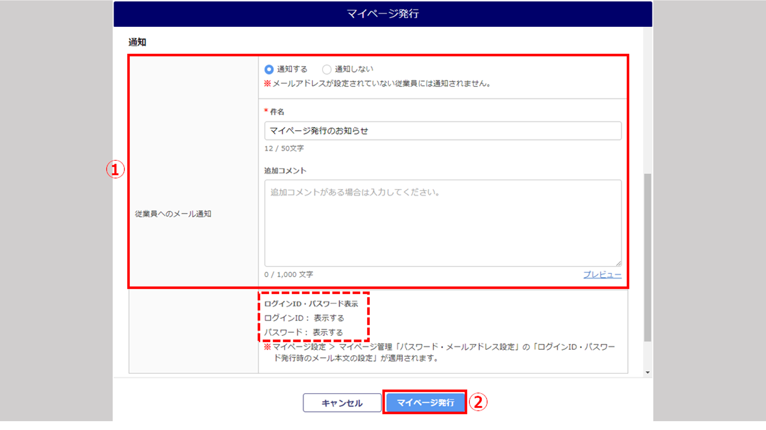Open the プレビュー link
Viewport: 766px width, 430px height.
tap(602, 275)
